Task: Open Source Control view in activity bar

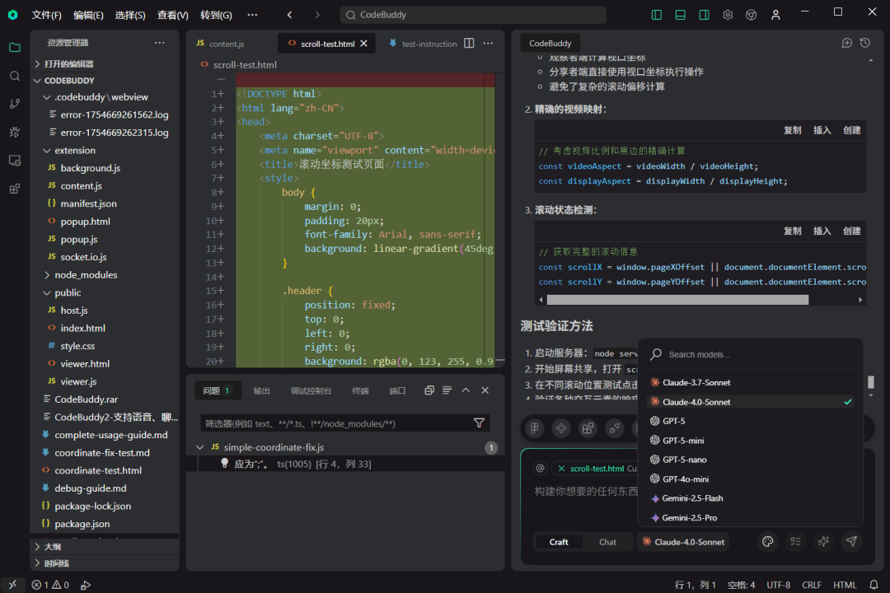Action: (15, 104)
